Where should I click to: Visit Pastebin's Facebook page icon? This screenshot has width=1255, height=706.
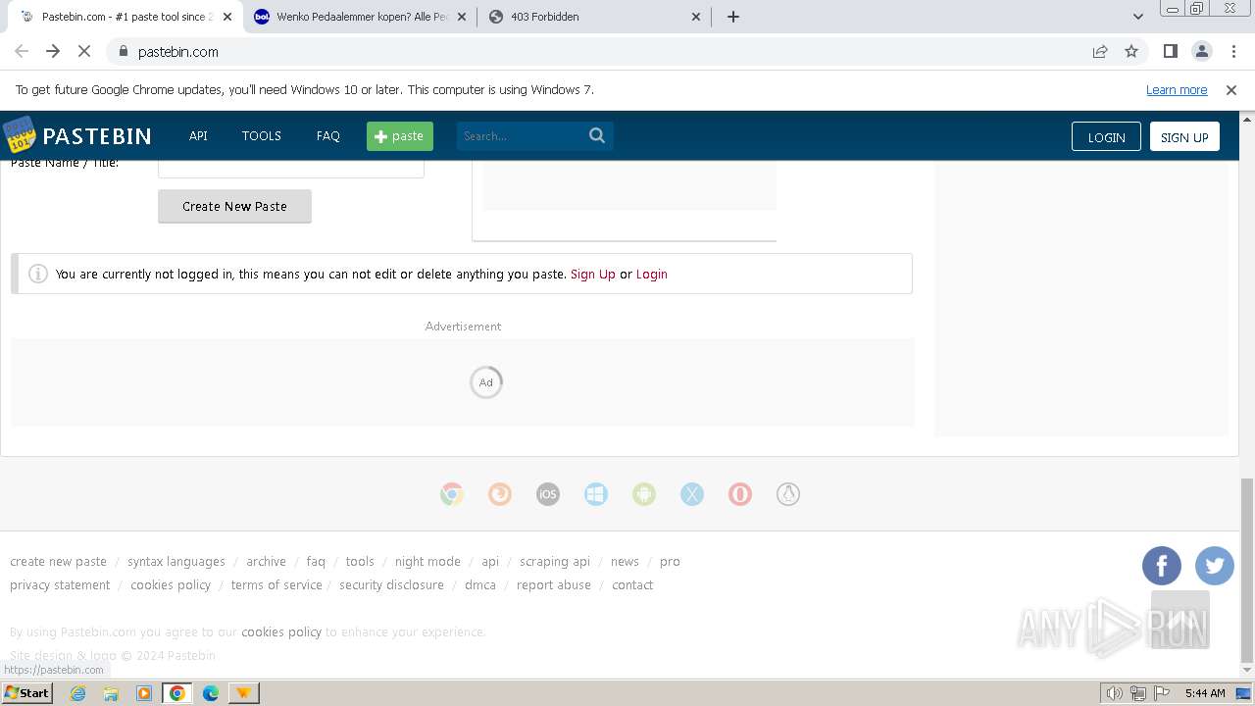click(1162, 566)
